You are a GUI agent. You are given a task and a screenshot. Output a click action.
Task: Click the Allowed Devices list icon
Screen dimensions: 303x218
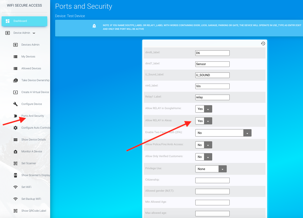pyautogui.click(x=16, y=69)
